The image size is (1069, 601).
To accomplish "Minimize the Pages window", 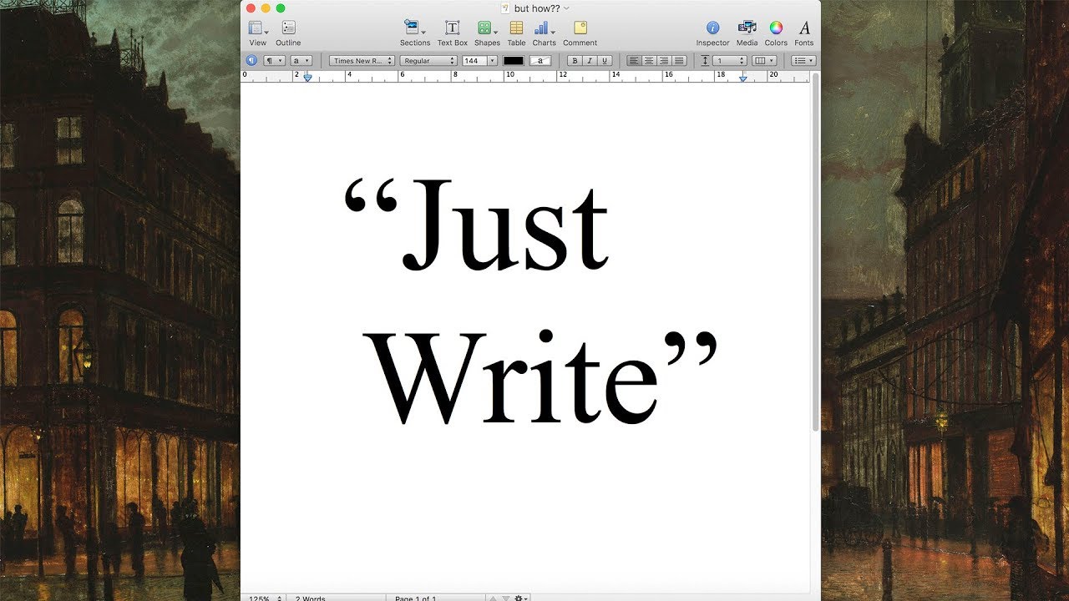I will (x=266, y=8).
